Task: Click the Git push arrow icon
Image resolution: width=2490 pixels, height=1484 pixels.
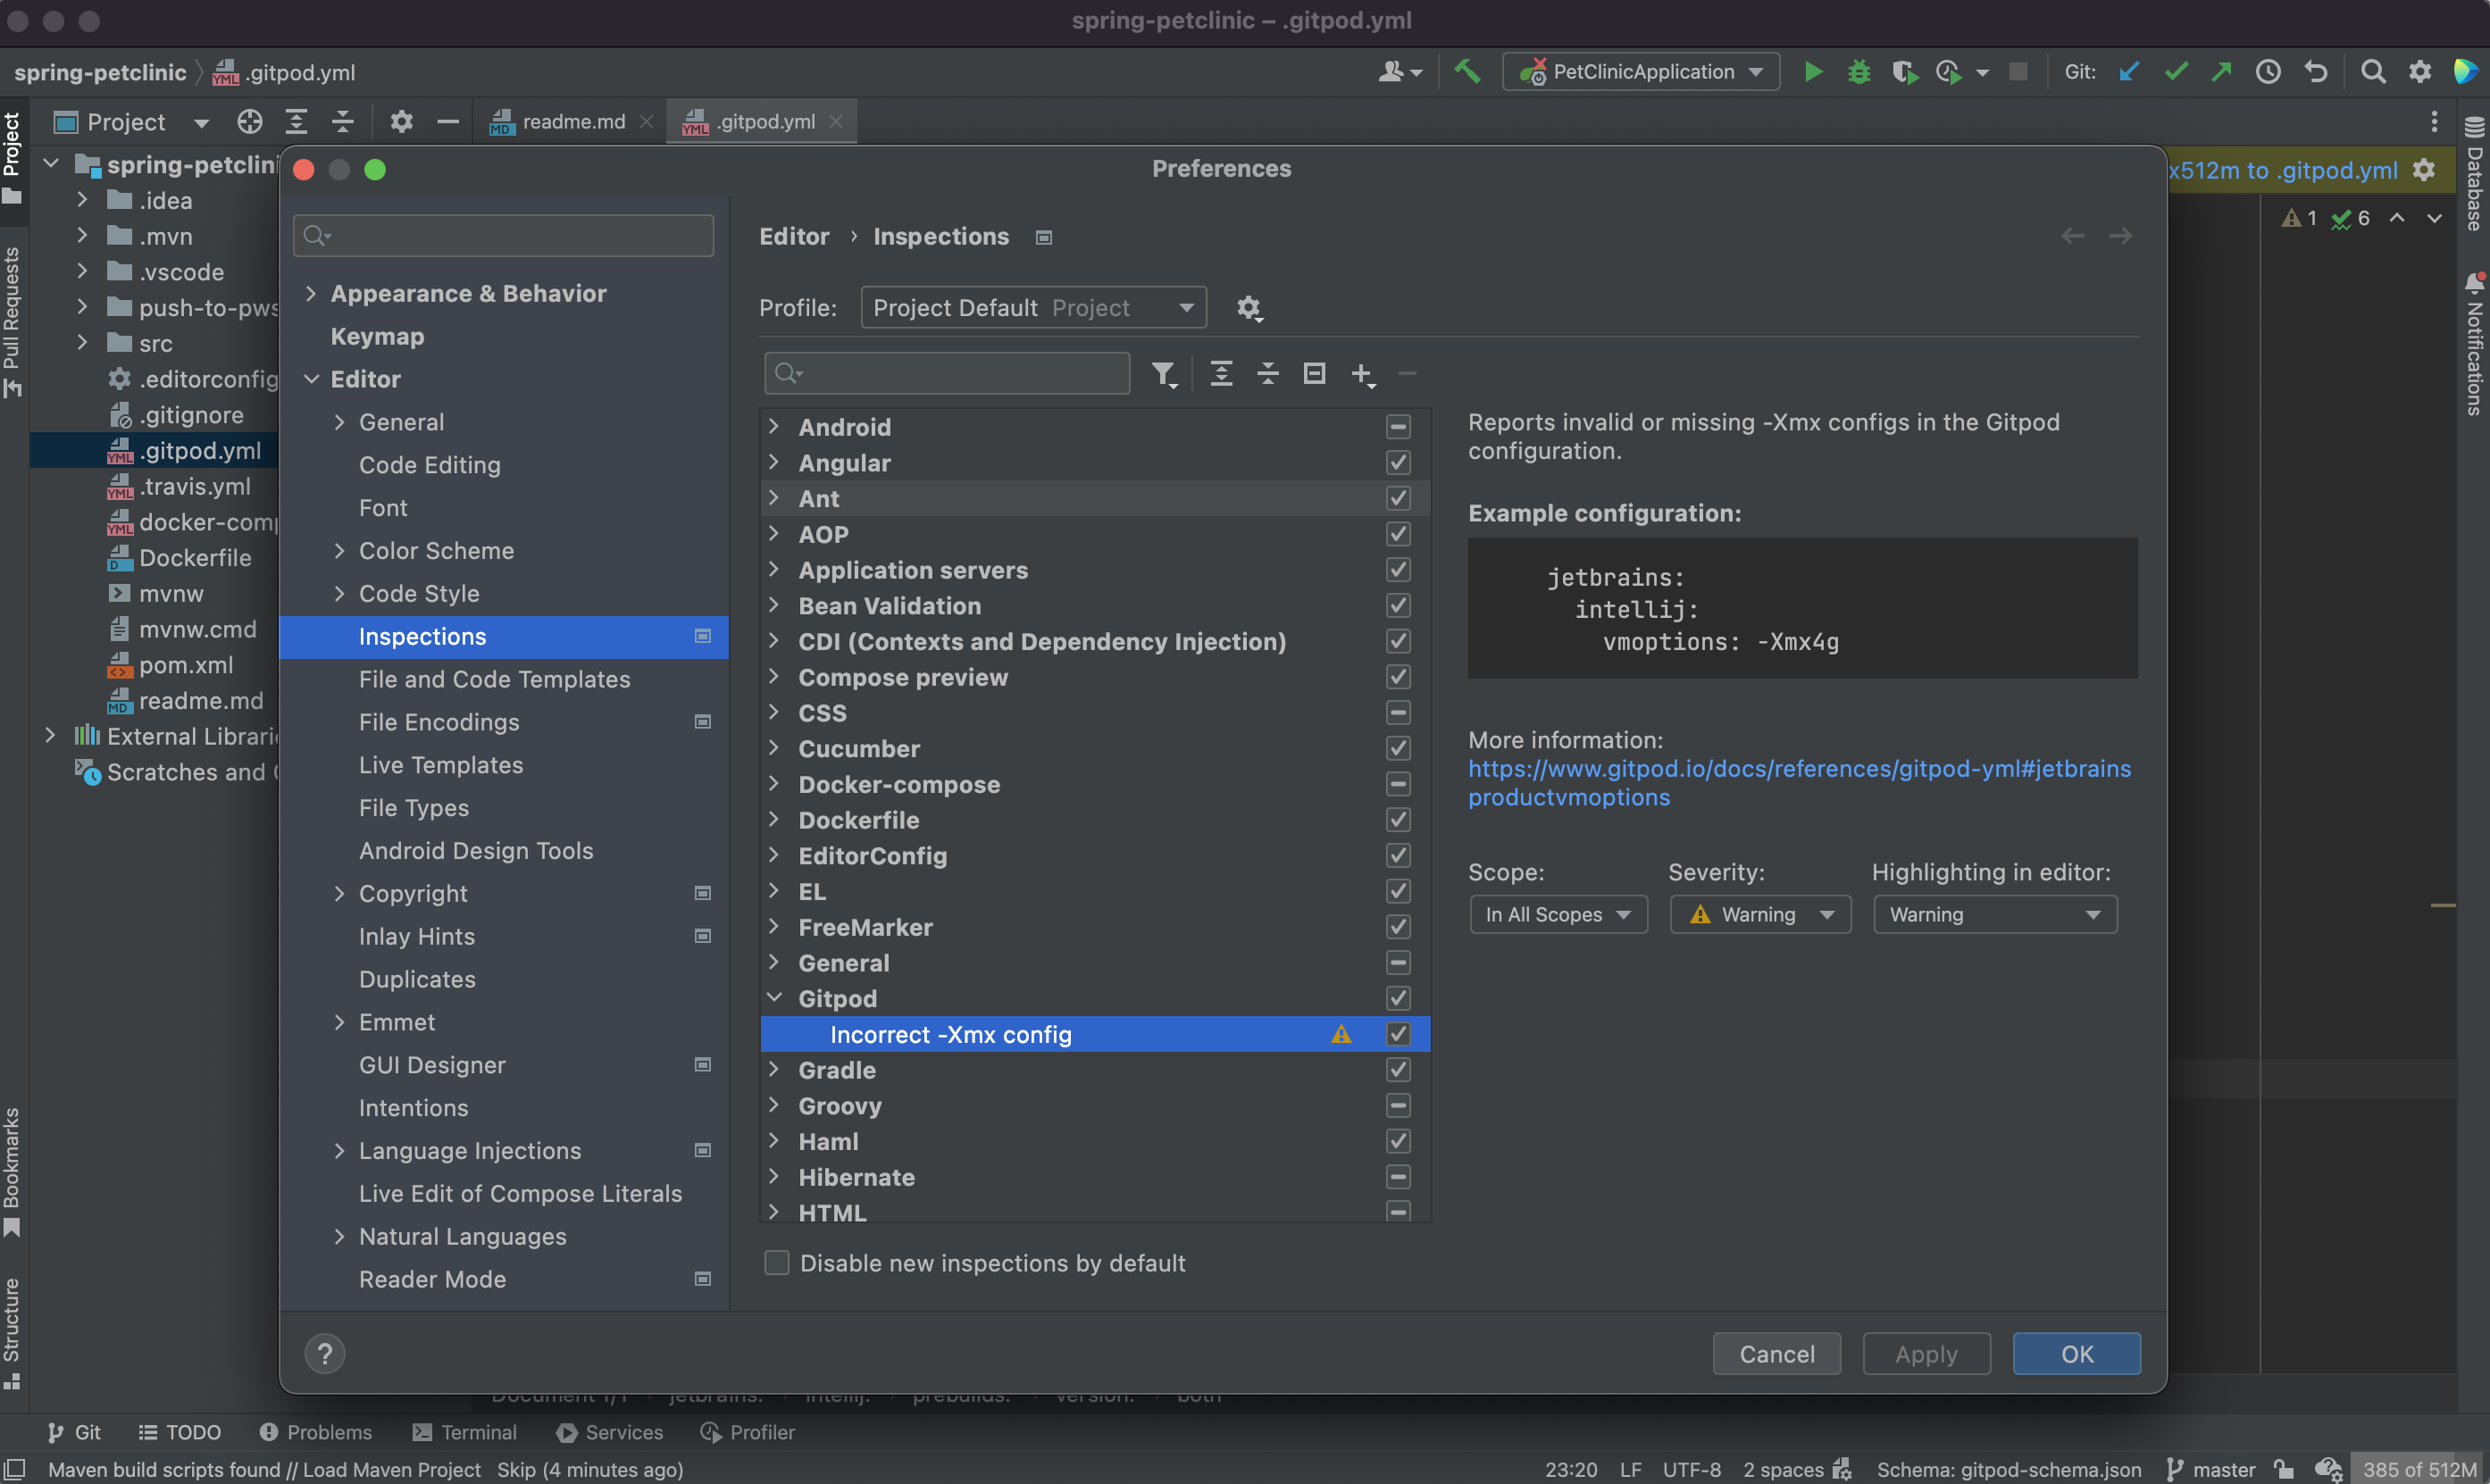Action: pyautogui.click(x=2221, y=72)
